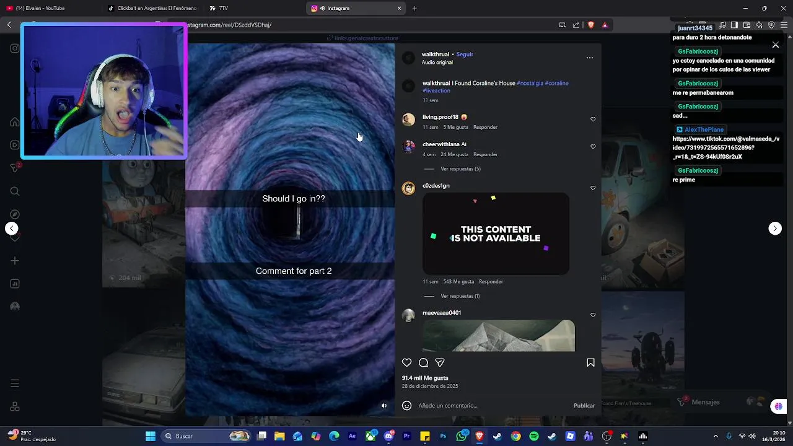Click the Create plus icon in sidebar

coord(15,261)
